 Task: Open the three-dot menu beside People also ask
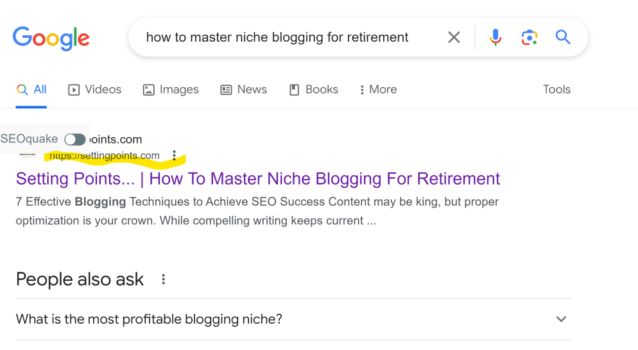[x=164, y=279]
